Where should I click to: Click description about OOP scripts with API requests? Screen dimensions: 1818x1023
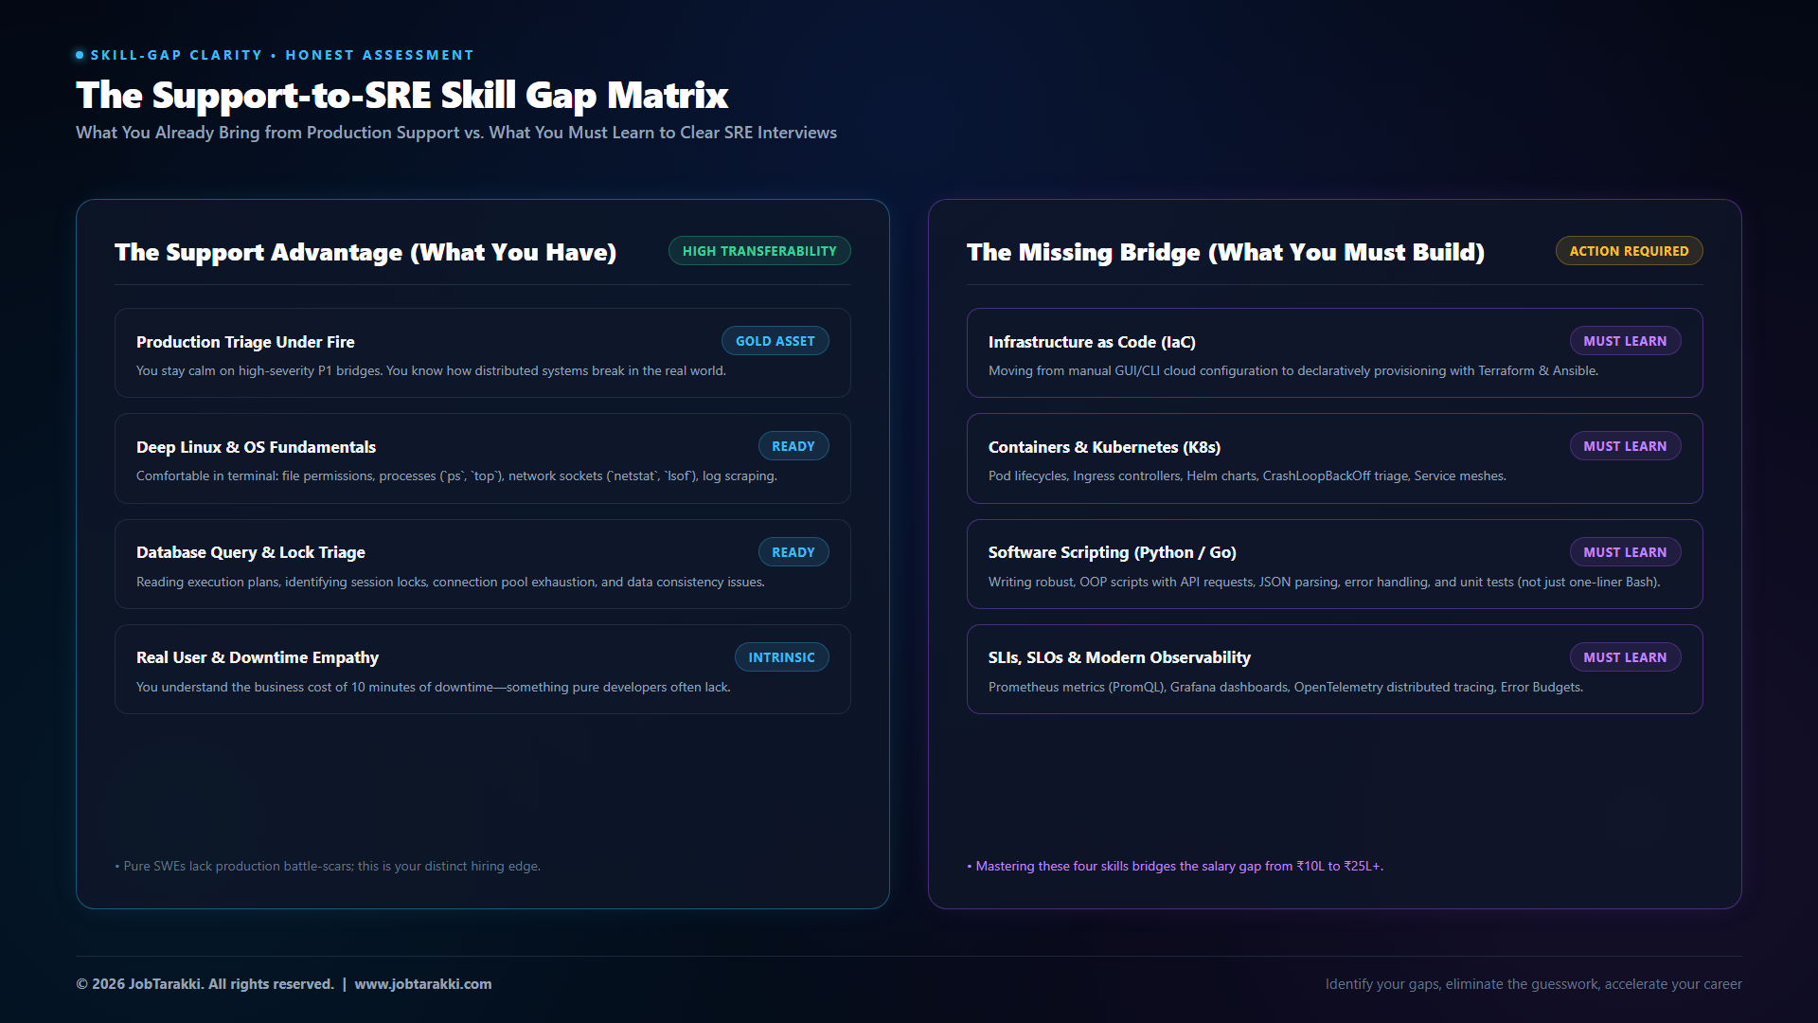coord(1325,582)
